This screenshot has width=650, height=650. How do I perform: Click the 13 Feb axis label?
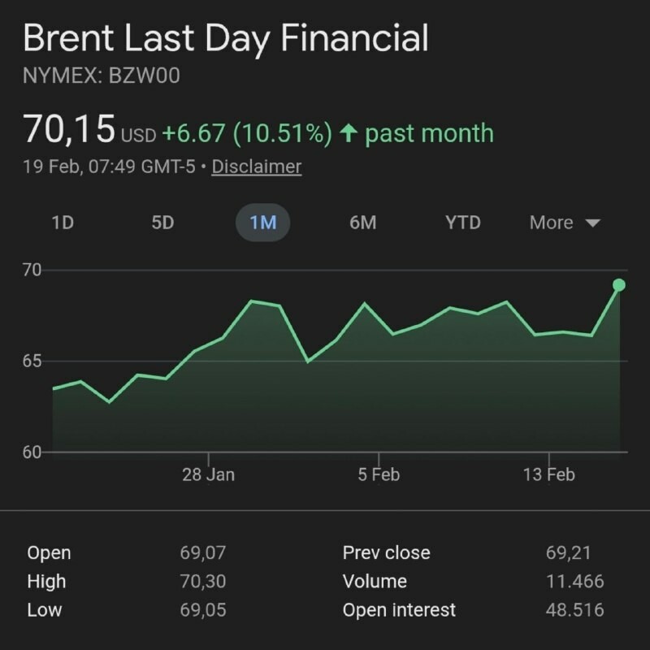pos(548,474)
